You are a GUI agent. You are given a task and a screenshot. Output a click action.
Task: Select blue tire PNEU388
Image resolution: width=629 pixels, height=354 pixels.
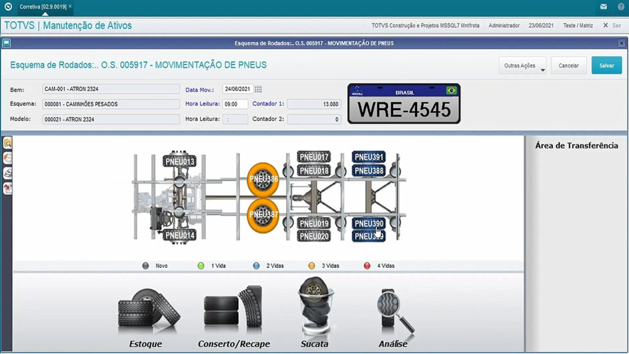pos(369,171)
